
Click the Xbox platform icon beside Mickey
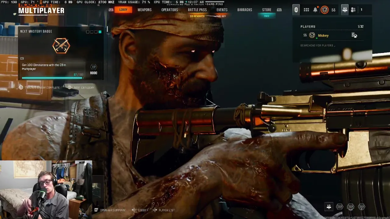[x=354, y=35]
